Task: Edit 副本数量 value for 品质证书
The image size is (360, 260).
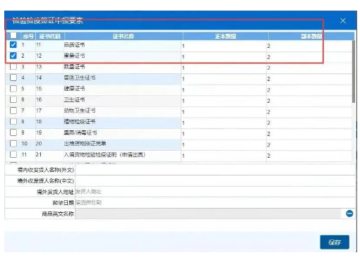Action: coord(309,46)
